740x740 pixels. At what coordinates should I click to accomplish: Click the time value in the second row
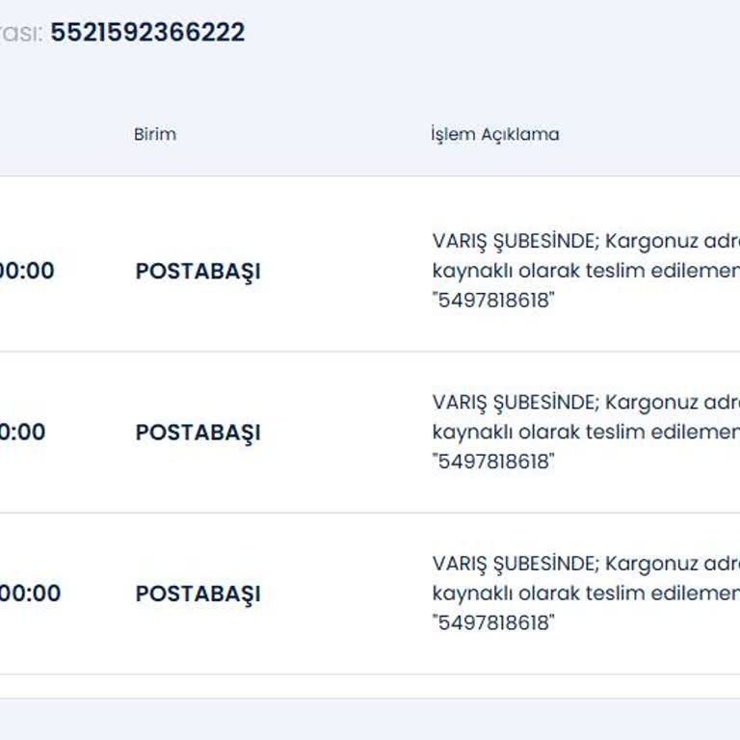(23, 433)
